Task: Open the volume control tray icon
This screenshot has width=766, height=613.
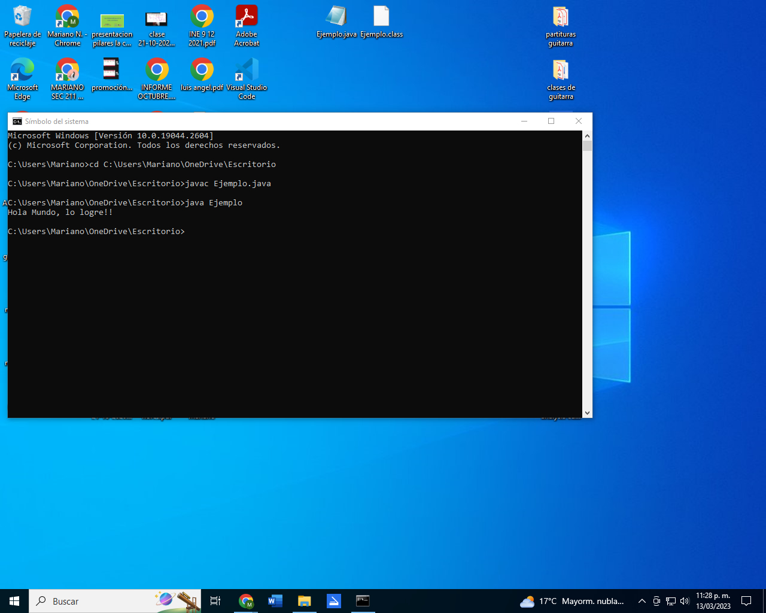Action: [x=685, y=601]
